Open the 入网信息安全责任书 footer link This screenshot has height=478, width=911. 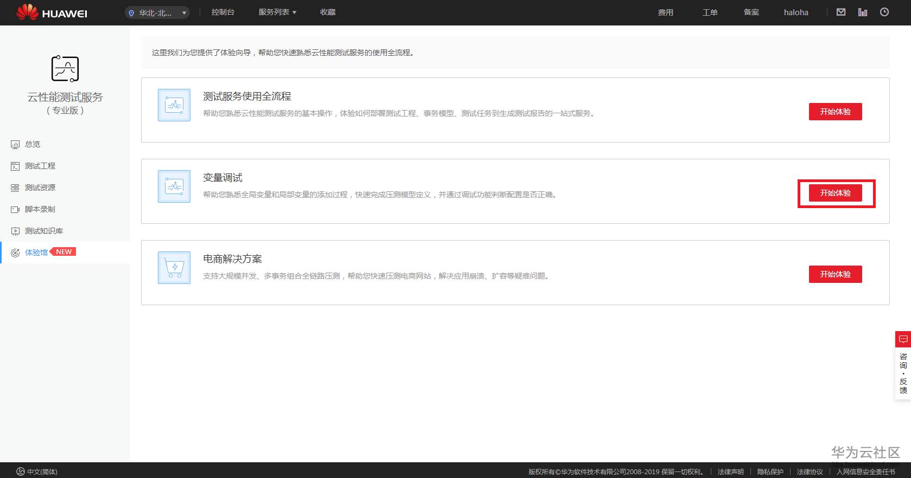tap(866, 472)
